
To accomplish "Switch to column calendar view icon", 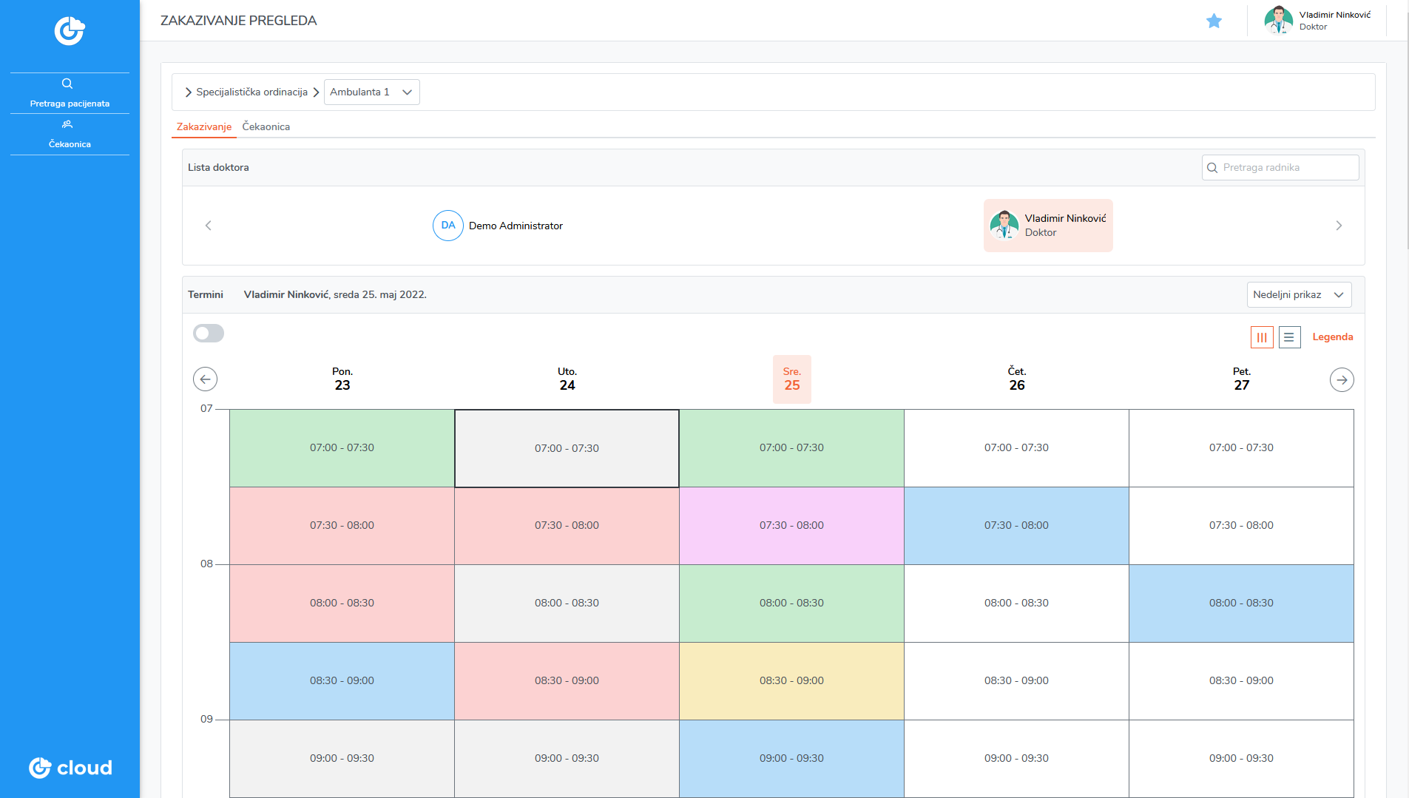I will pos(1262,337).
